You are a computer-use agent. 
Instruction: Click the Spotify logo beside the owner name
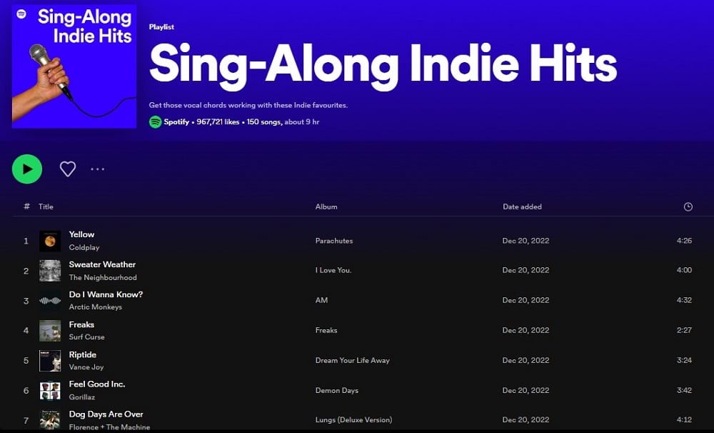(x=155, y=121)
